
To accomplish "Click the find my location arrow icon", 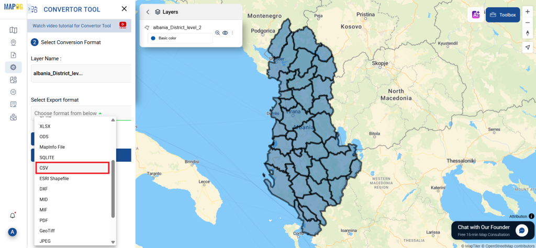I will (528, 47).
